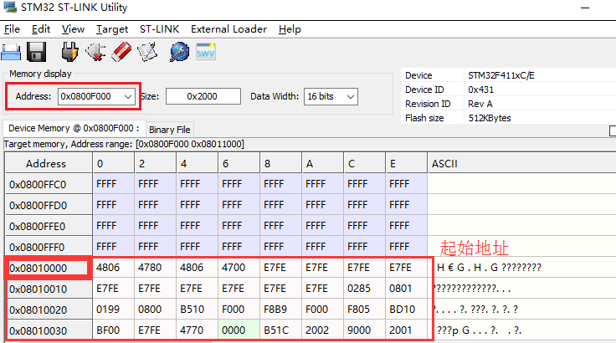
Task: Expand the Address dropdown arrow
Action: (128, 97)
